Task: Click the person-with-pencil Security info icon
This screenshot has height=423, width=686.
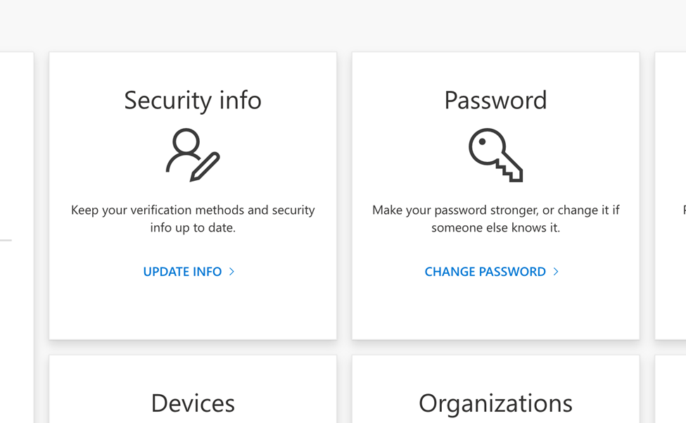Action: [x=193, y=155]
